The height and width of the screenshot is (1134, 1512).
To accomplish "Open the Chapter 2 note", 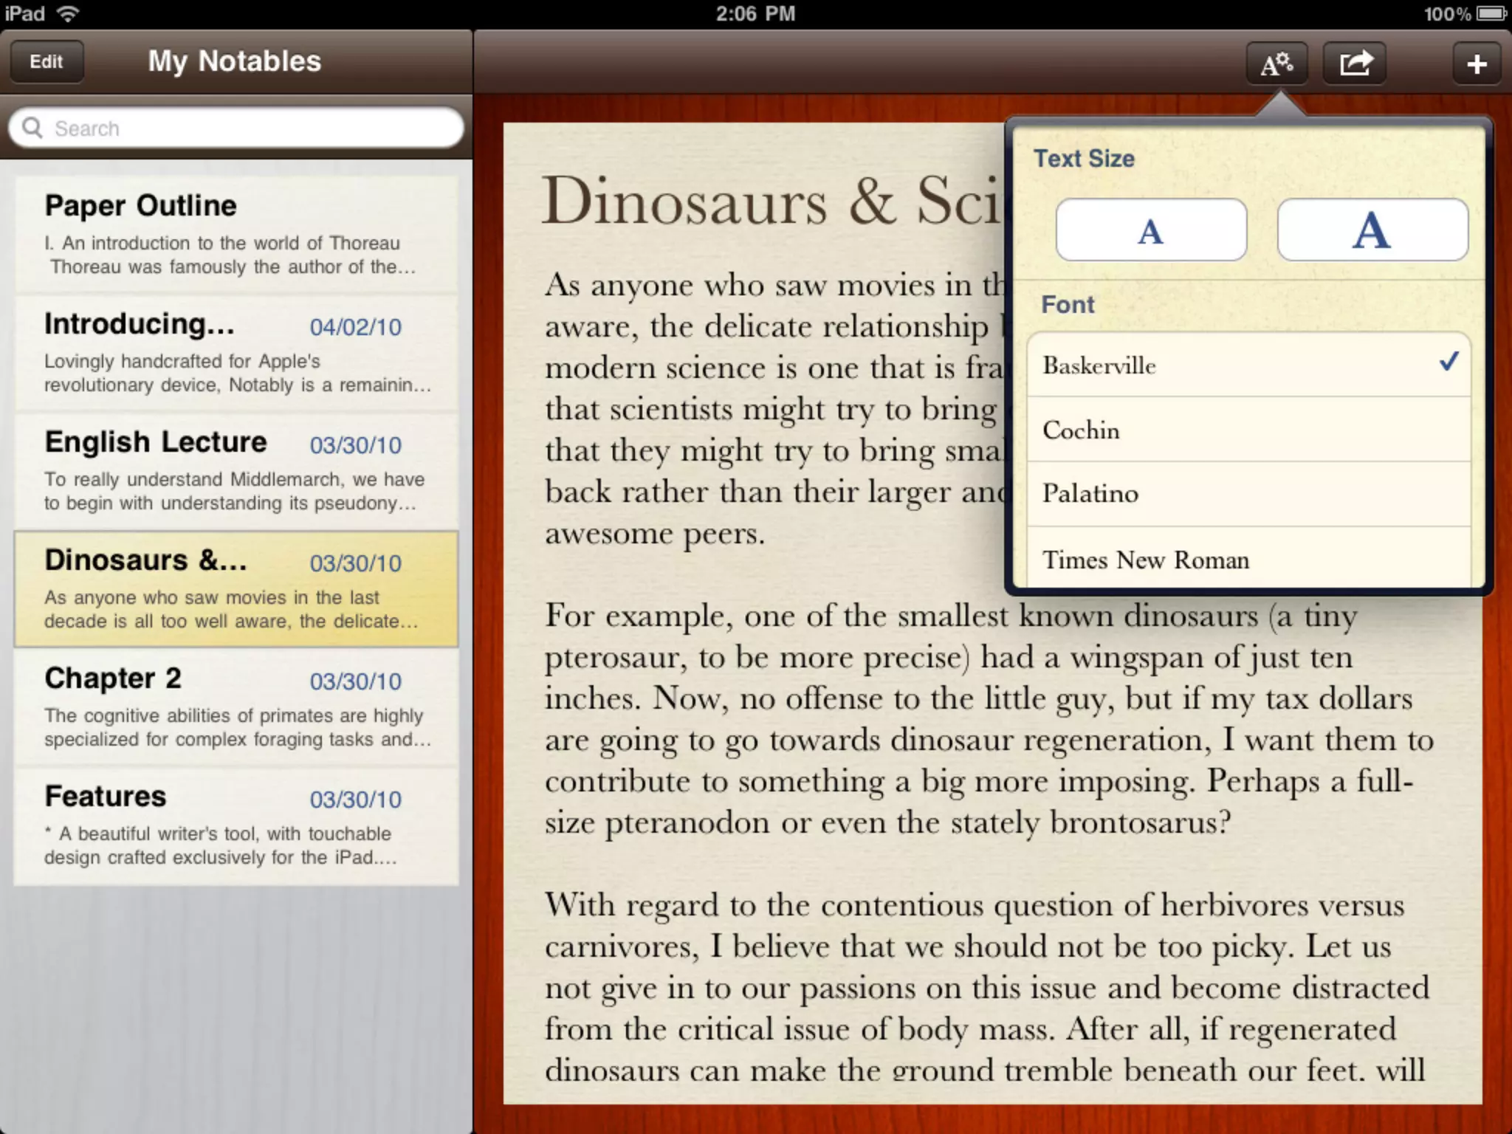I will point(236,707).
